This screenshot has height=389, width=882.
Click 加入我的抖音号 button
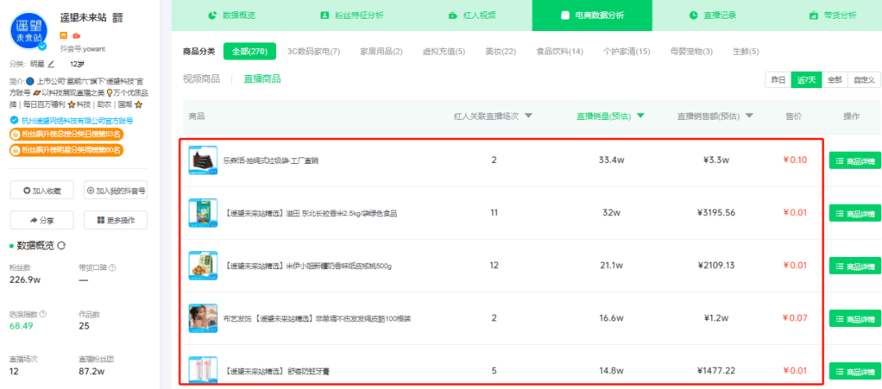(x=116, y=191)
